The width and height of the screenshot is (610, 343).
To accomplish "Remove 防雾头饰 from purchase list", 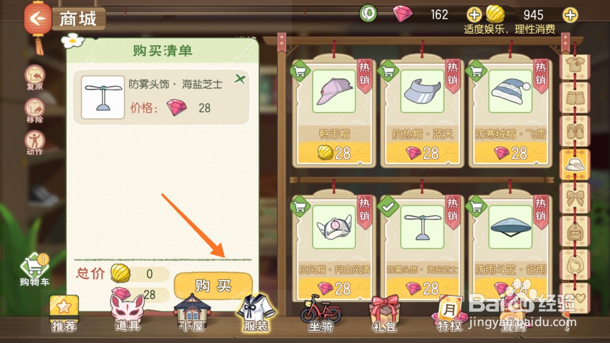I will 240,79.
